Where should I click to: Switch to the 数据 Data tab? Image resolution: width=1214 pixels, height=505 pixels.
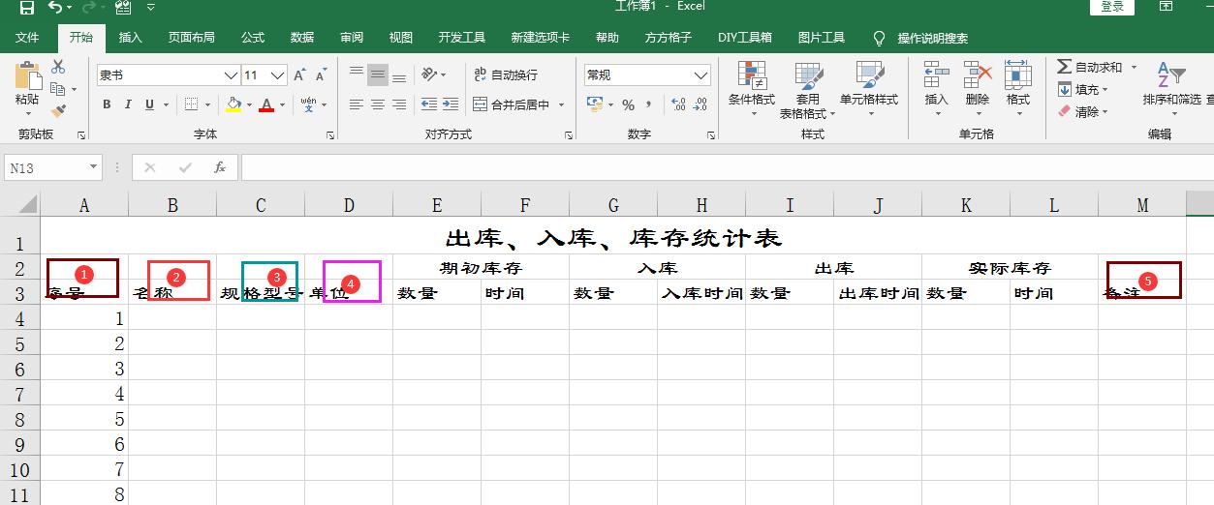click(302, 38)
